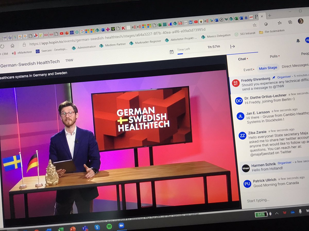The image size is (309, 231).
Task: Open Microsoft Teams from the taskbar
Action: click(85, 228)
